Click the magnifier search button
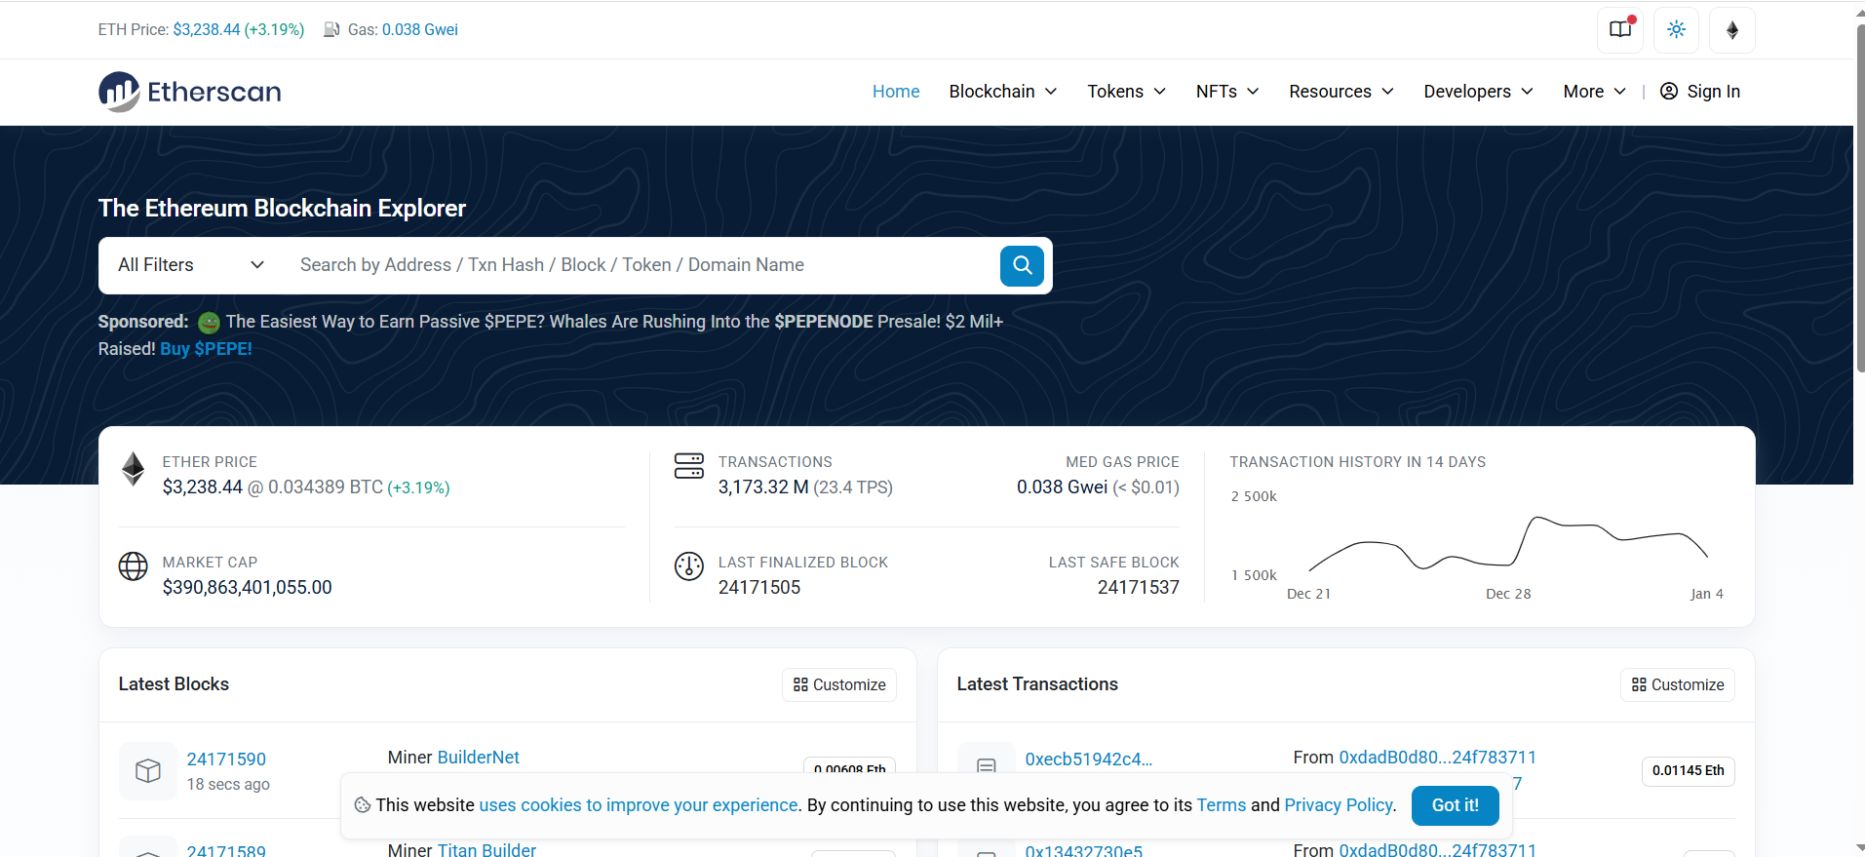 click(x=1022, y=265)
